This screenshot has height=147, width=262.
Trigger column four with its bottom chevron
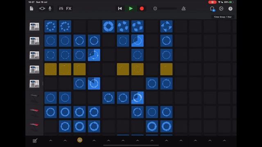coord(94,141)
